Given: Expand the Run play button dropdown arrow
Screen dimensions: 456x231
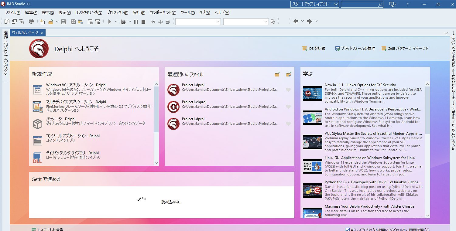Looking at the screenshot, I should 117,22.
